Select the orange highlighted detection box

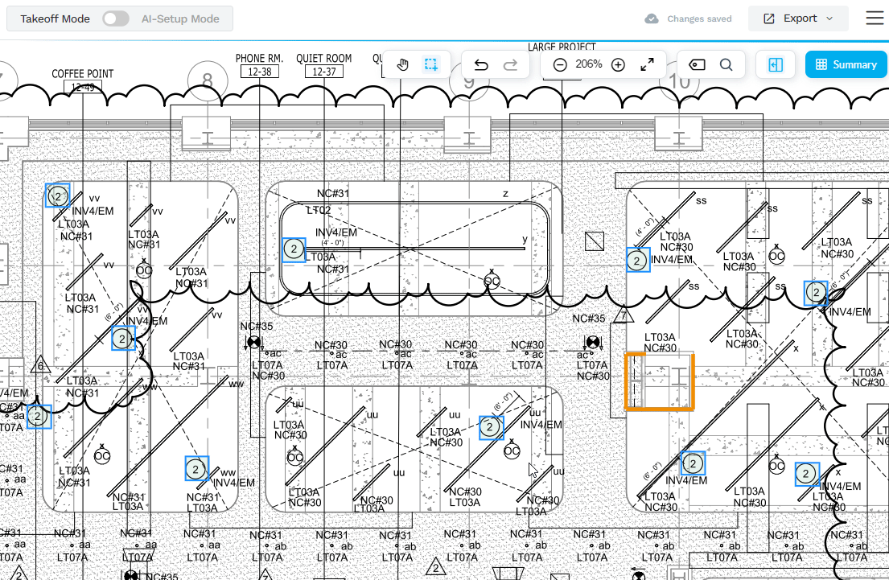(x=659, y=382)
